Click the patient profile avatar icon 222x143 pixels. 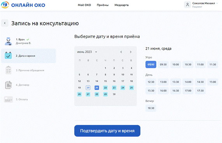tap(187, 5)
